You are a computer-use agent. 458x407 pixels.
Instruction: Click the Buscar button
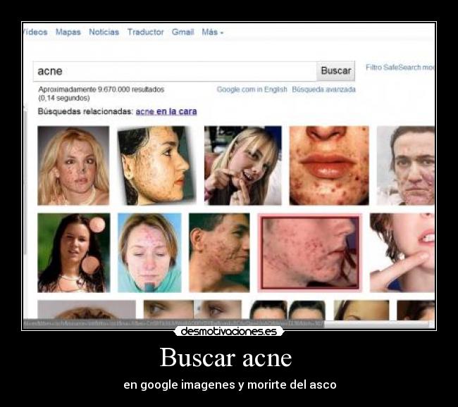(x=336, y=71)
